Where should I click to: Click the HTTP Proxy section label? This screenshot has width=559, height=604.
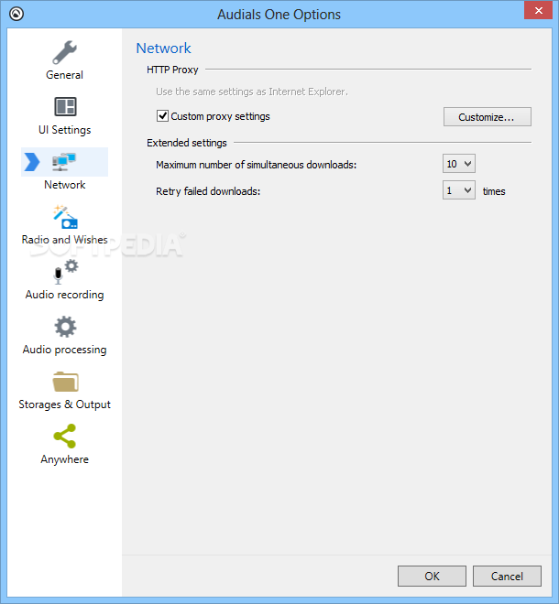pyautogui.click(x=172, y=70)
